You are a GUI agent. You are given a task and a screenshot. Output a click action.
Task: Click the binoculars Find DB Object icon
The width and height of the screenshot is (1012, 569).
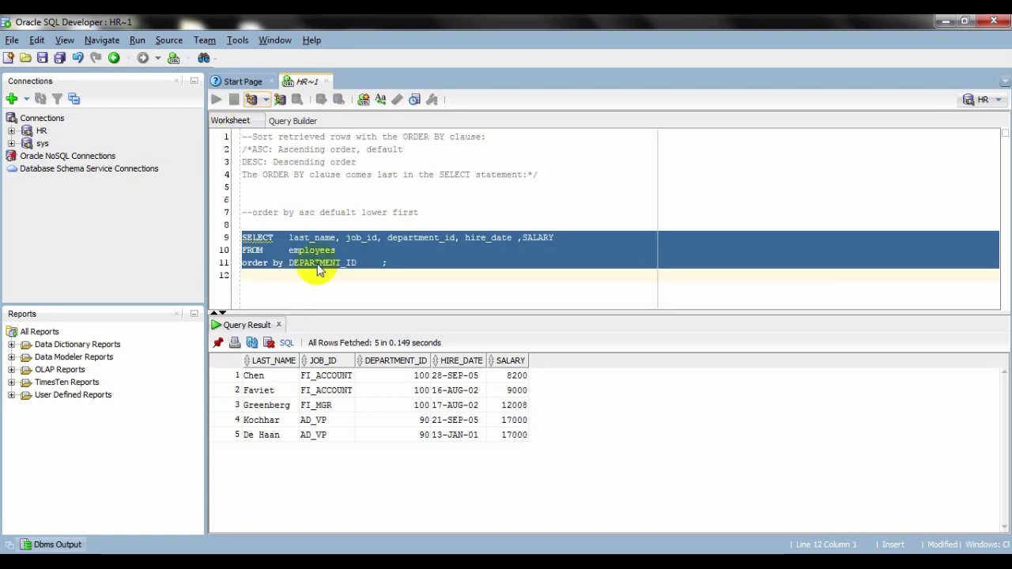[203, 58]
